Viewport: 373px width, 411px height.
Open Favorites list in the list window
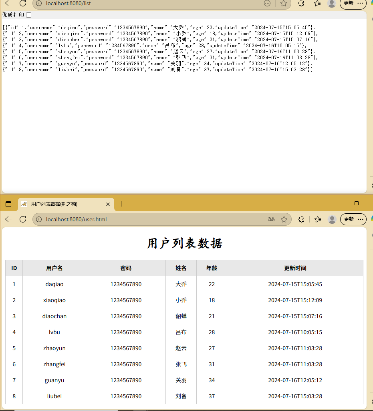(317, 4)
